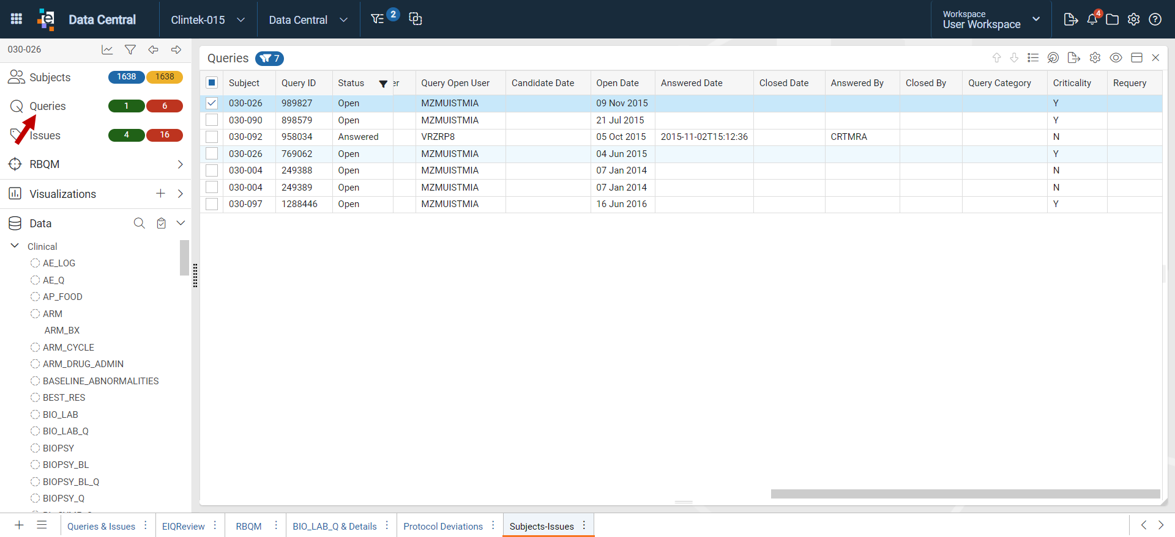Open Issues in the left sidebar
The height and width of the screenshot is (537, 1175).
pos(45,136)
